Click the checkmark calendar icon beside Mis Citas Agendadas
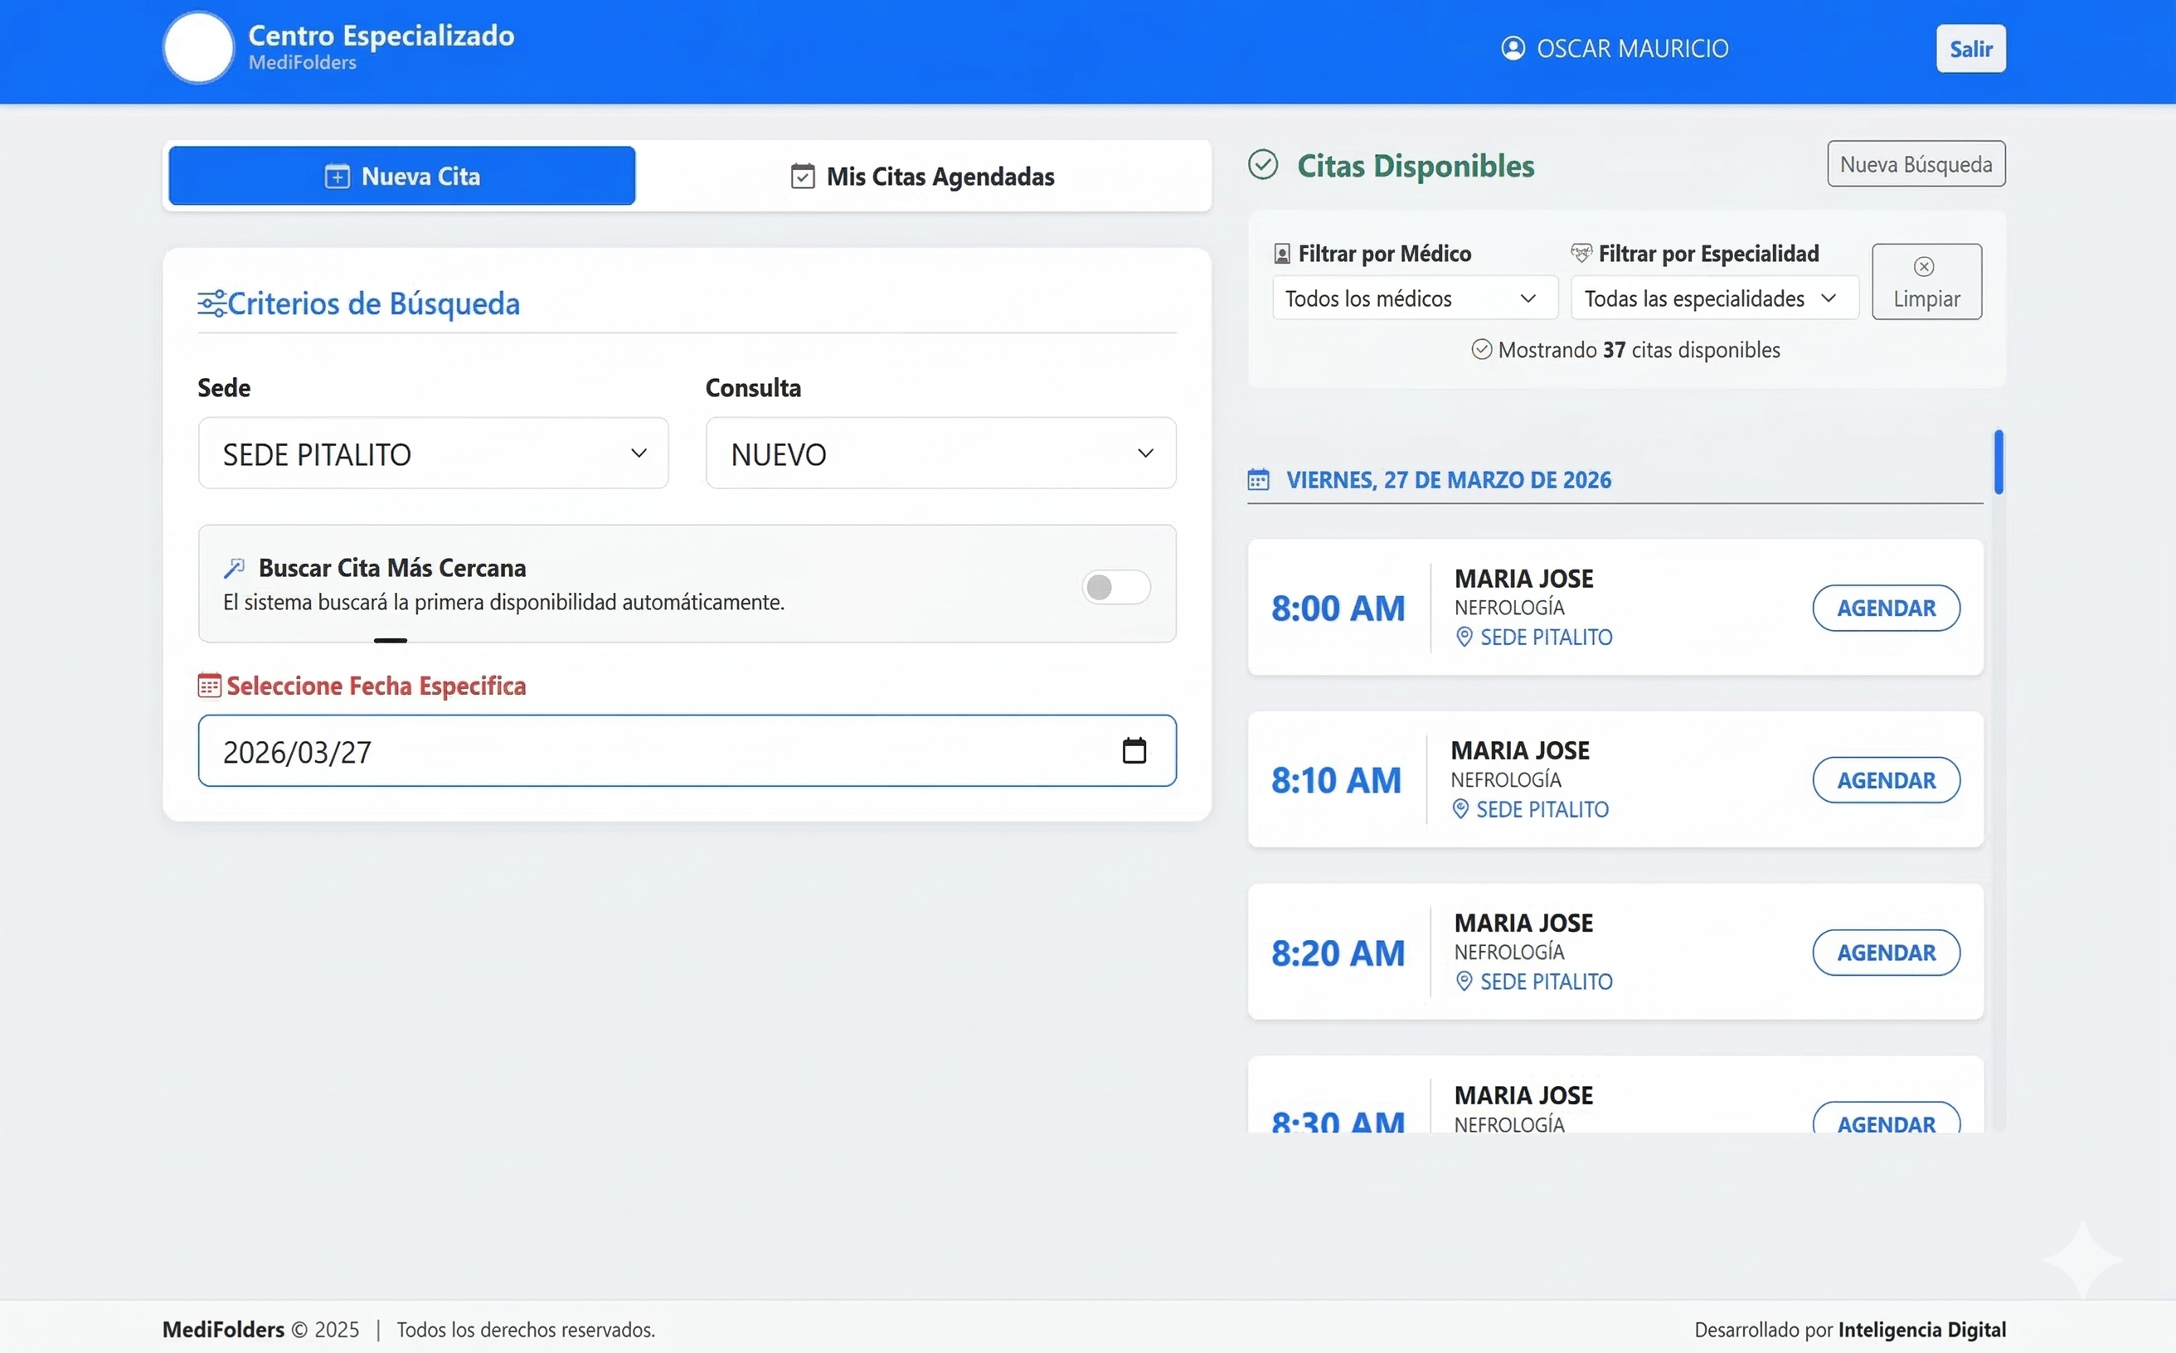Screen dimensions: 2176x1353 pos(803,177)
